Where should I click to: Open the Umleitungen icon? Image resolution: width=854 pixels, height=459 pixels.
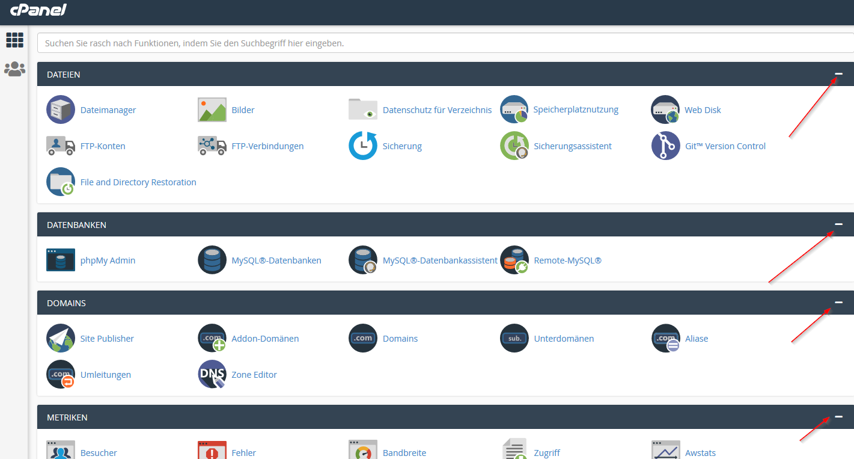pos(61,374)
